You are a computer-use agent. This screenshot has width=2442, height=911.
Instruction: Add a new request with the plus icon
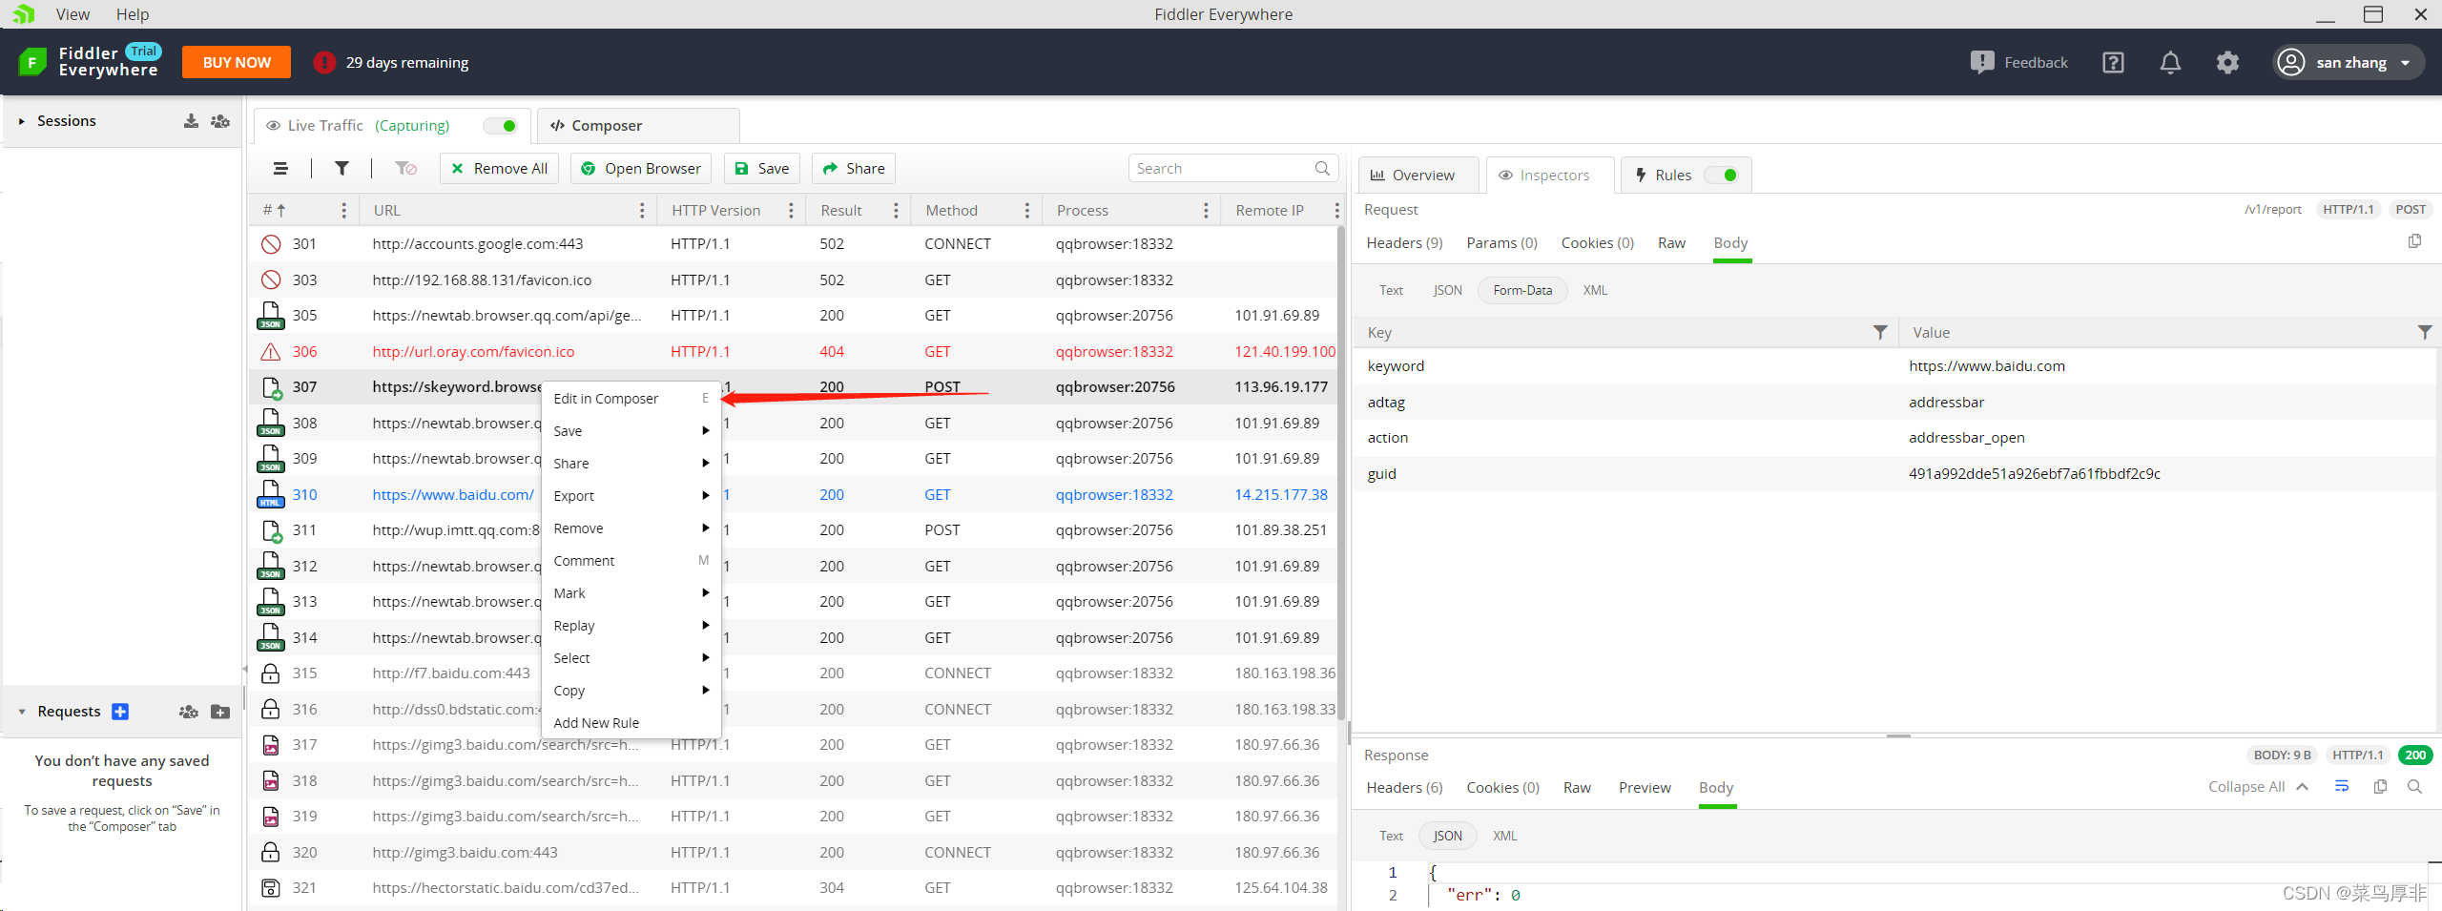(120, 712)
